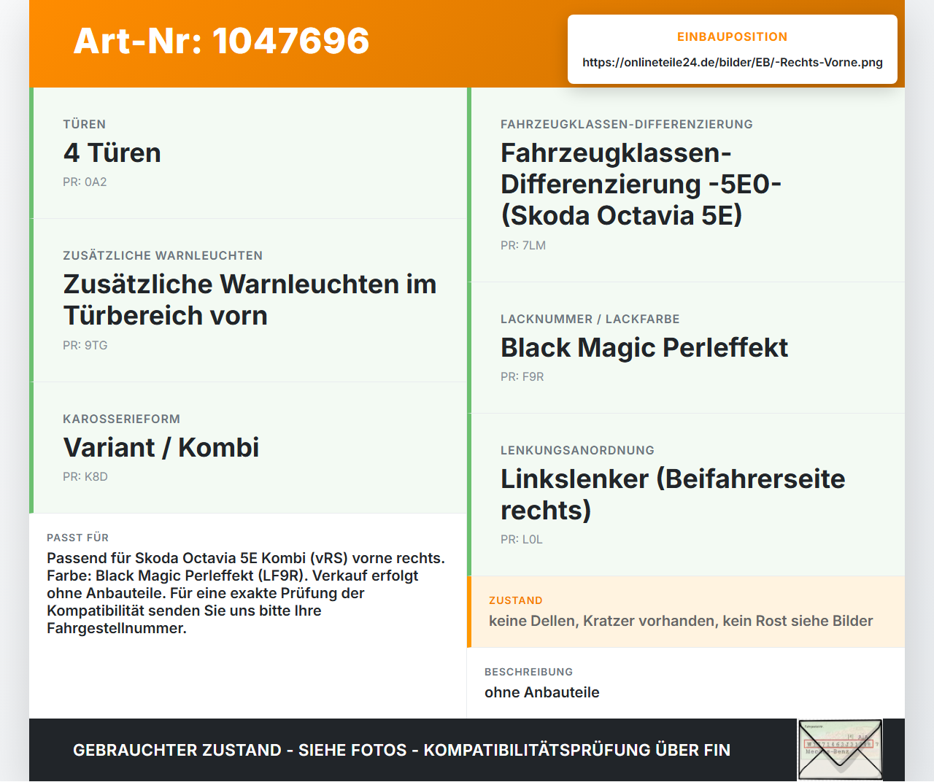This screenshot has width=934, height=782.
Task: Select the '4 Türen' value
Action: (x=112, y=152)
